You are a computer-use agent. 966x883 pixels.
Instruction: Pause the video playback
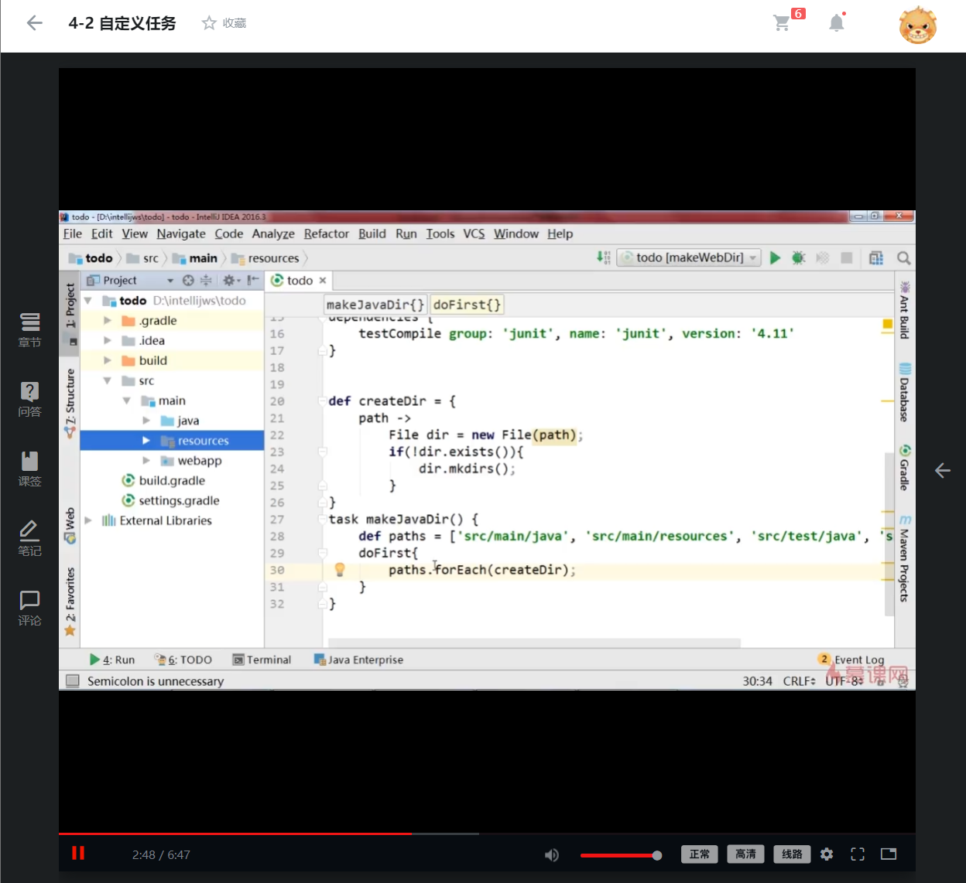point(78,853)
